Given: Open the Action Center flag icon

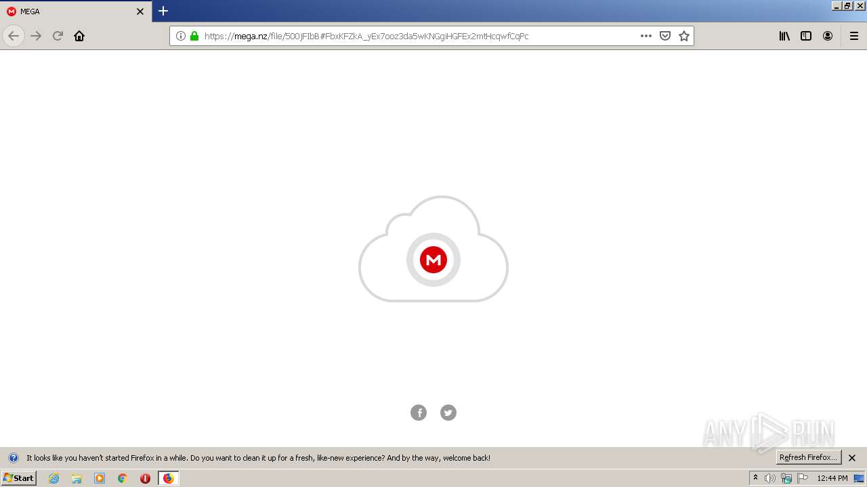Looking at the screenshot, I should [x=803, y=478].
